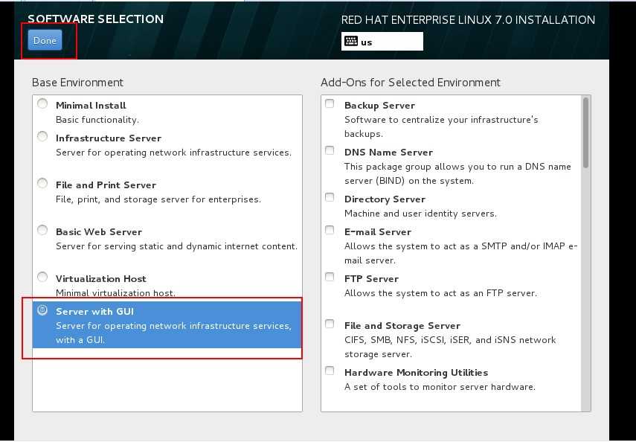Click 'A set of tools to monitor' description
The height and width of the screenshot is (442, 636).
click(440, 387)
